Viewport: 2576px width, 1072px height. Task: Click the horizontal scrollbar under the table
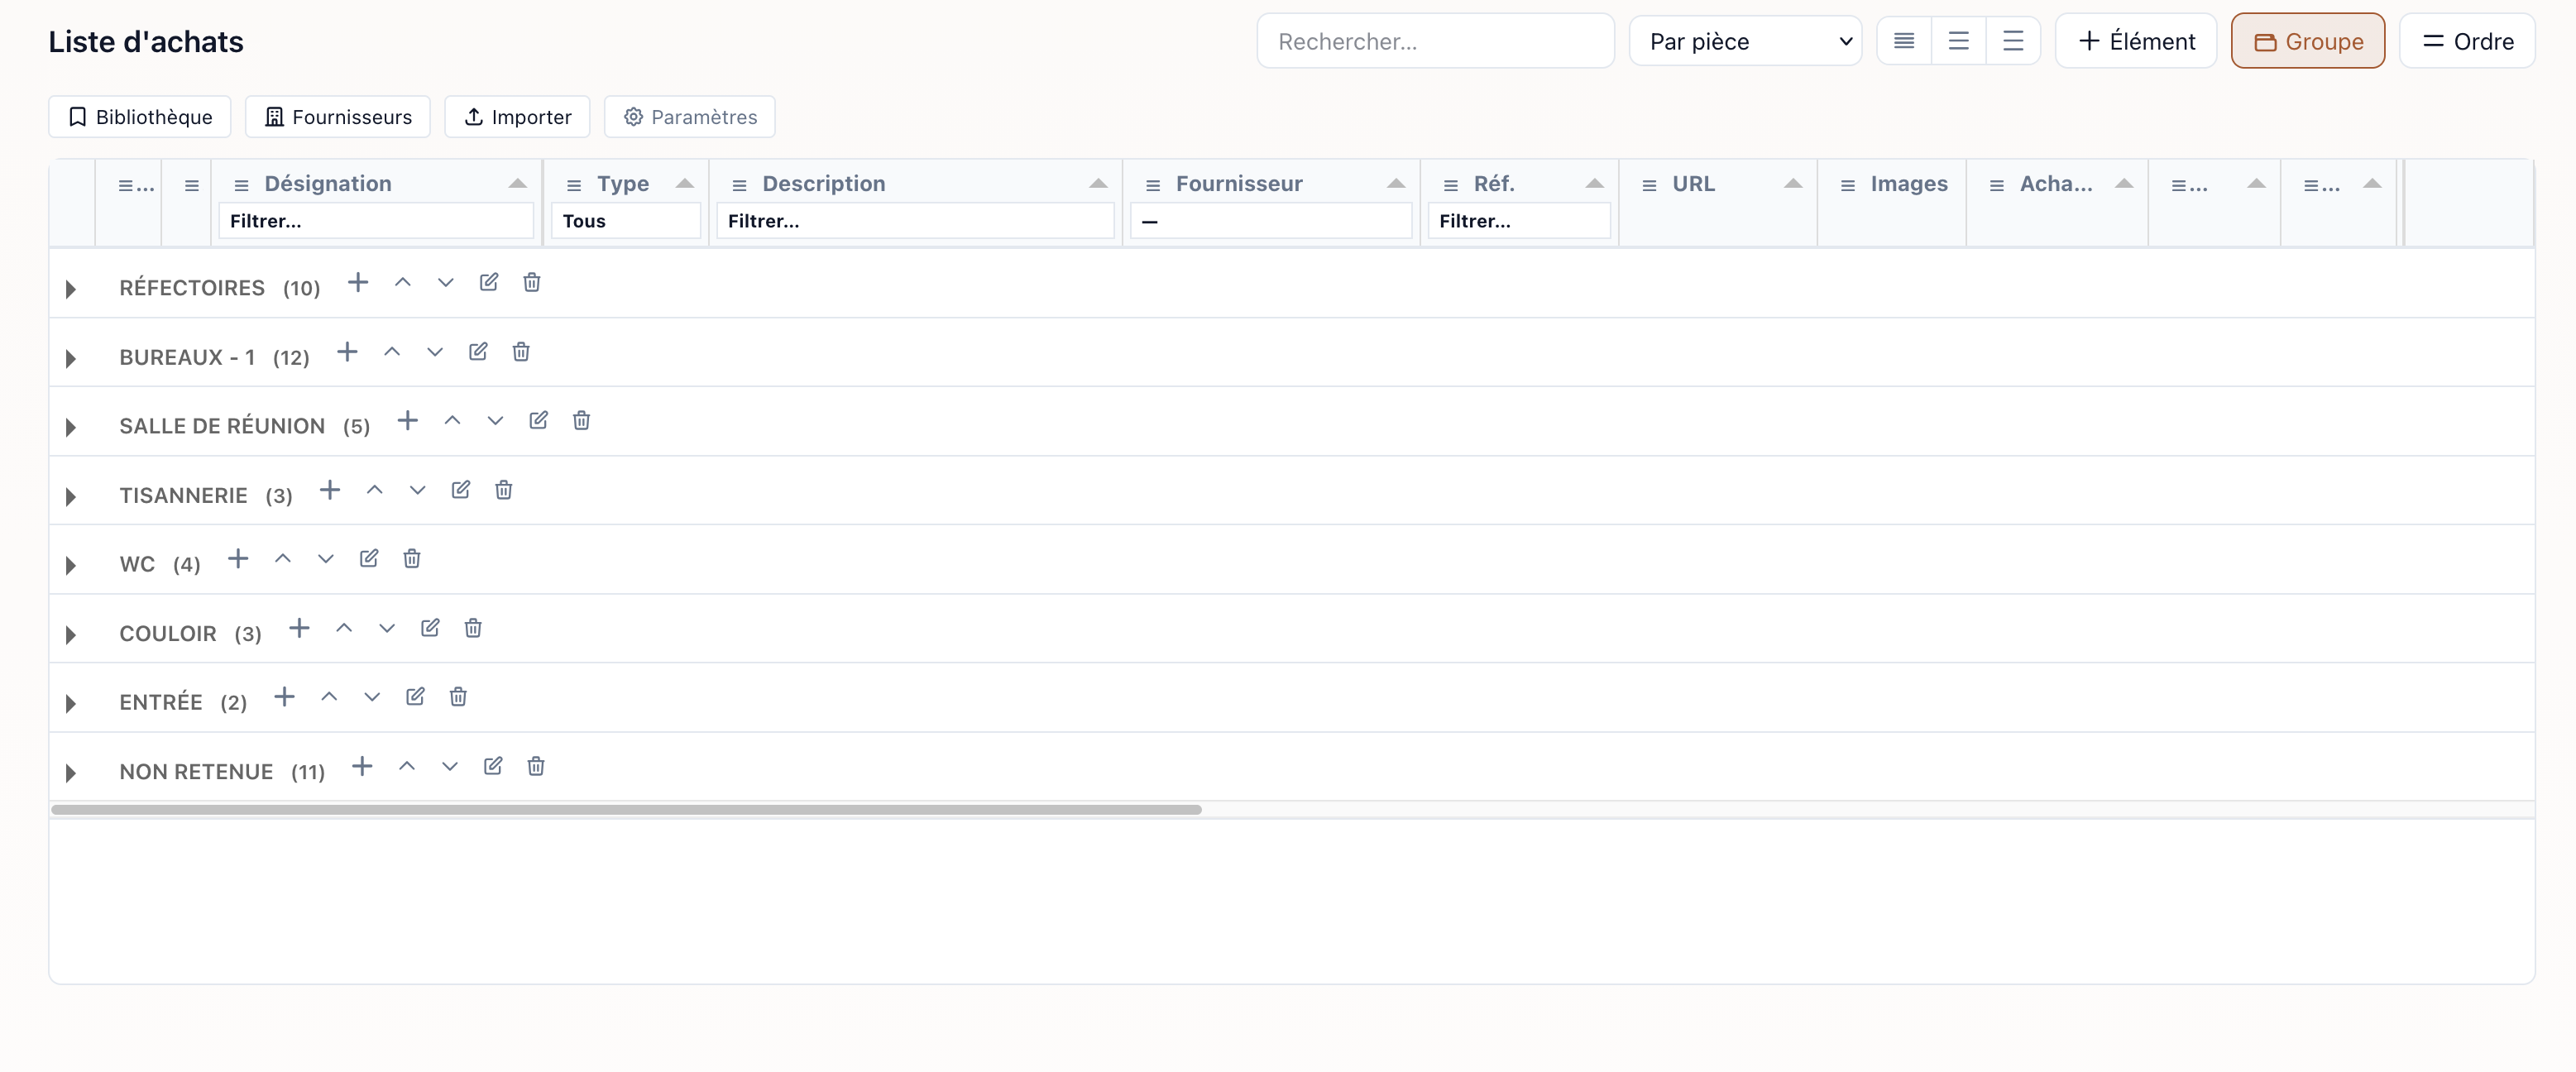tap(626, 810)
